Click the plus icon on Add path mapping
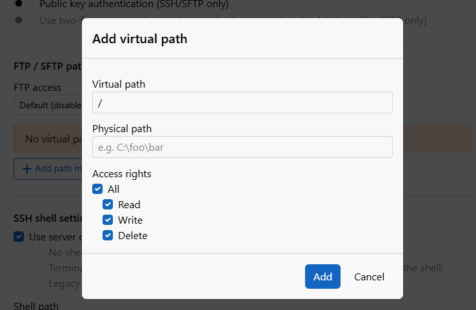 pyautogui.click(x=27, y=169)
